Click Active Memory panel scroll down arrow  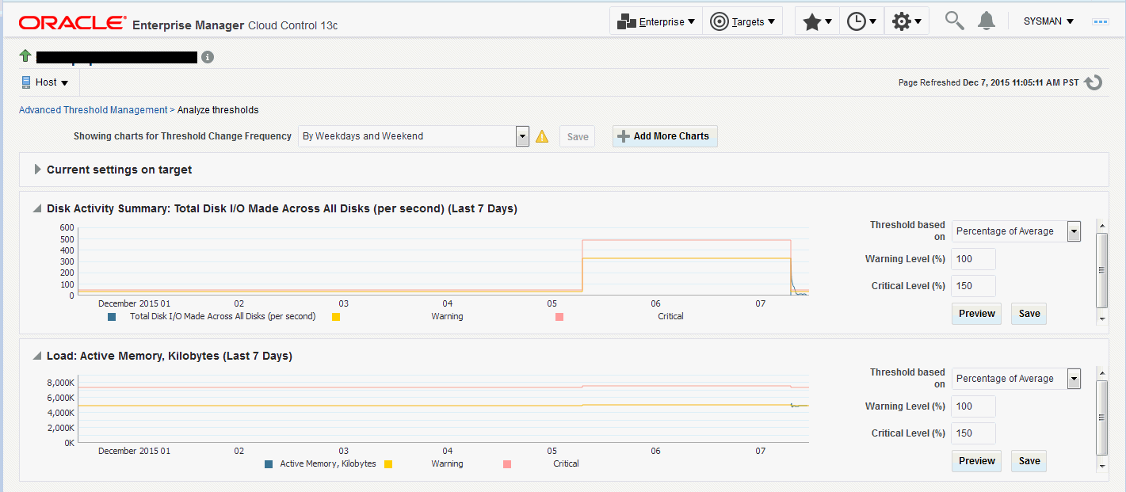pos(1101,466)
